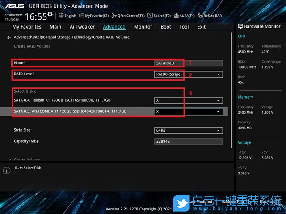Screen dimensions: 286x214
Task: Click the Hardware Monitor panel title
Action: (259, 26)
